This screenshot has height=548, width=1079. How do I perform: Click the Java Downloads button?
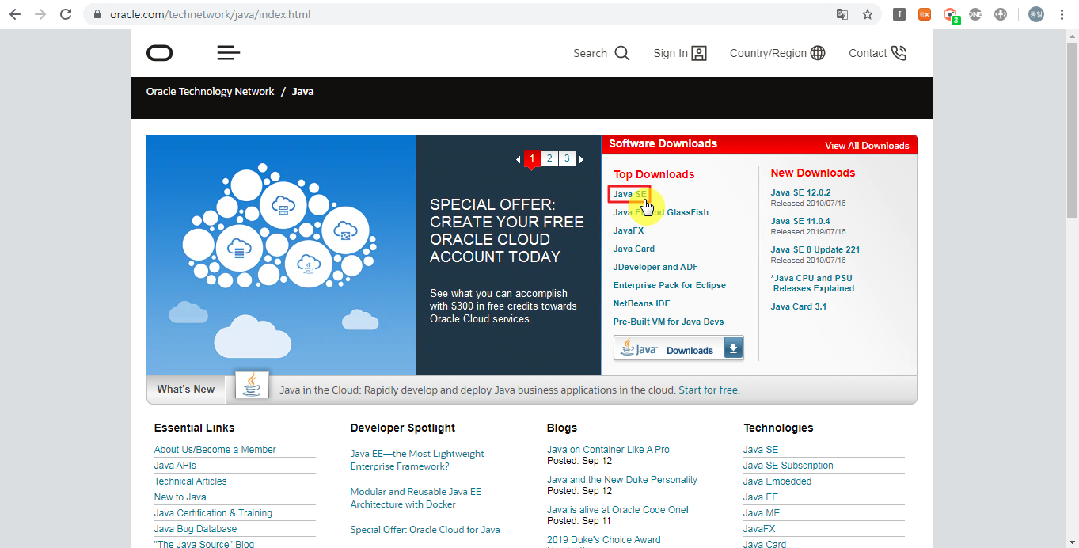[x=678, y=348]
